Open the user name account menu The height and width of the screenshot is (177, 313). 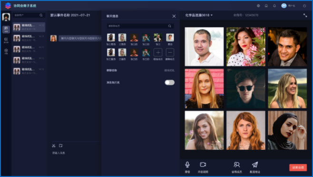coord(288,6)
